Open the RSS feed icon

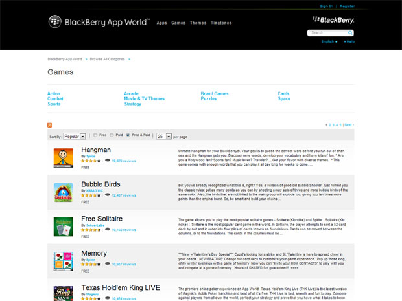tap(49, 125)
